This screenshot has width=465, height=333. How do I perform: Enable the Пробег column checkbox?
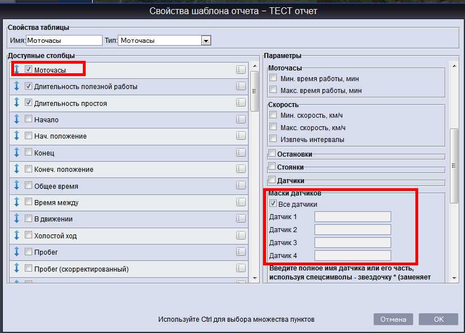[28, 252]
